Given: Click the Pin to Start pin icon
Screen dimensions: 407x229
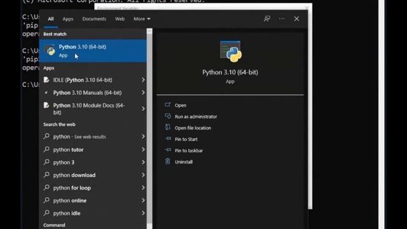Looking at the screenshot, I should [x=168, y=139].
